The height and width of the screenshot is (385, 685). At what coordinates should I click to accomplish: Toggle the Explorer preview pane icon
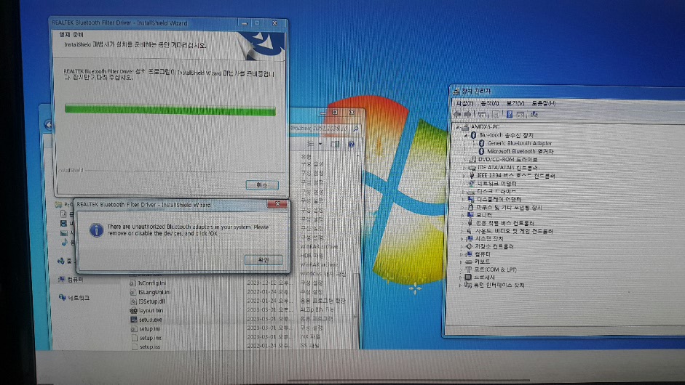[x=335, y=144]
